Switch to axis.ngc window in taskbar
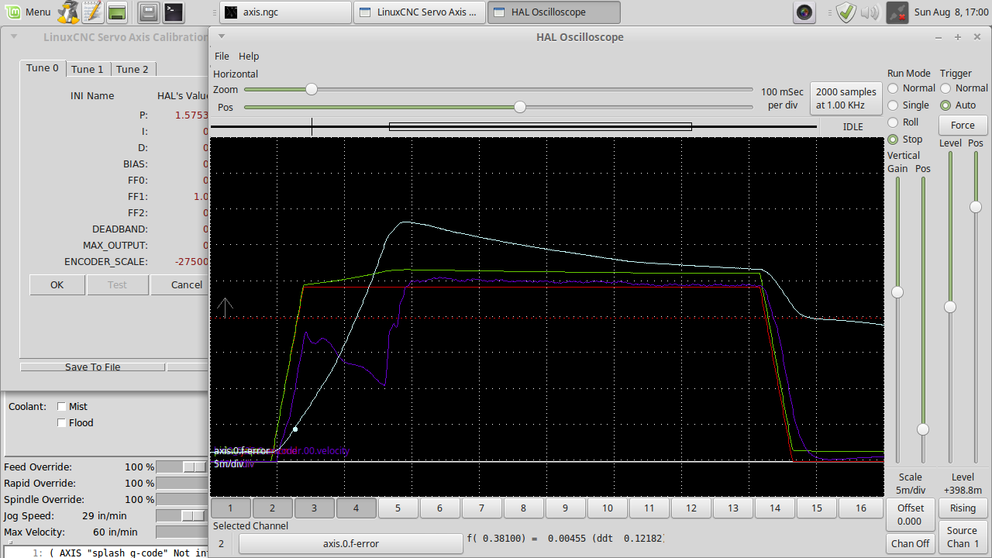992x558 pixels. [x=285, y=12]
